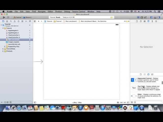
Task: Go back with the jump bar arrow
Action: pos(38,21)
